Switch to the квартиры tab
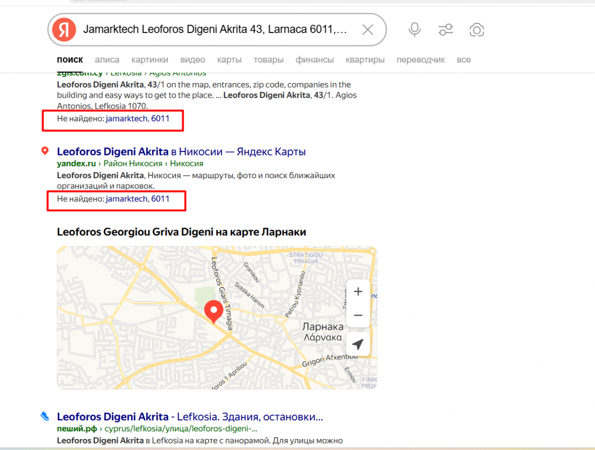The width and height of the screenshot is (595, 450). 365,60
